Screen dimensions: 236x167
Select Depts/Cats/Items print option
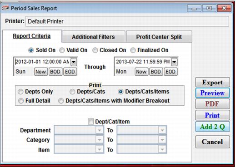(x=121, y=92)
